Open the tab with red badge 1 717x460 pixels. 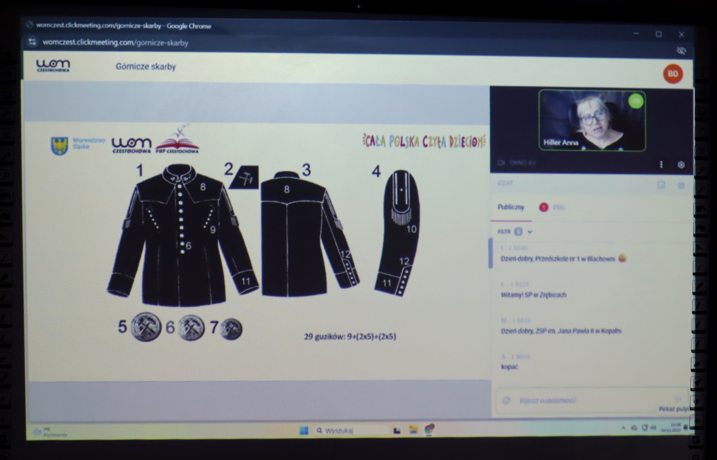[x=552, y=207]
